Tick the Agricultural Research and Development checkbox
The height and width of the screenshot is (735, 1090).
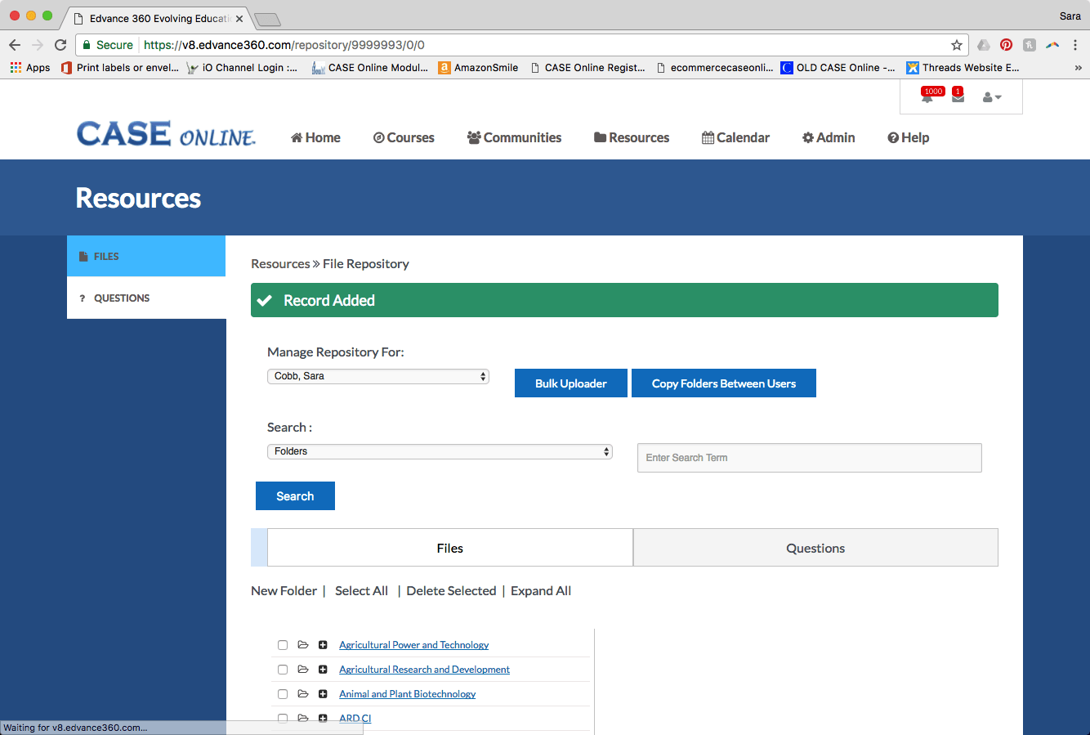click(283, 670)
